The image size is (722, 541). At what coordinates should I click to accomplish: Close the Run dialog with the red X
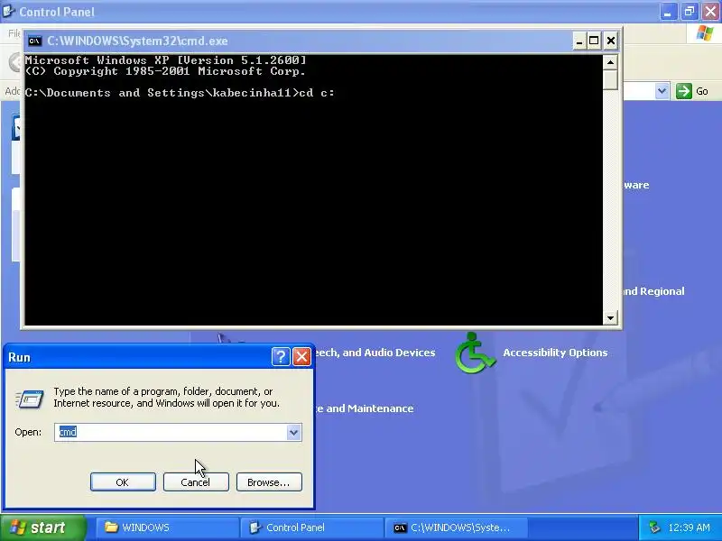pyautogui.click(x=301, y=356)
